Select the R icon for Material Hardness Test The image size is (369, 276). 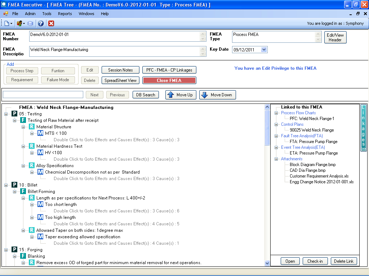coord(32,146)
